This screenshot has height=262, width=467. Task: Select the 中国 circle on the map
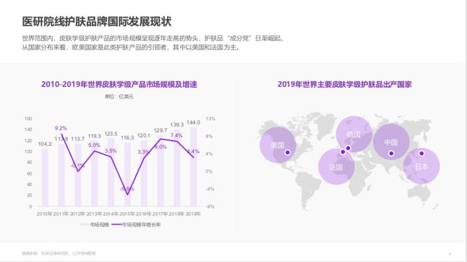(391, 142)
